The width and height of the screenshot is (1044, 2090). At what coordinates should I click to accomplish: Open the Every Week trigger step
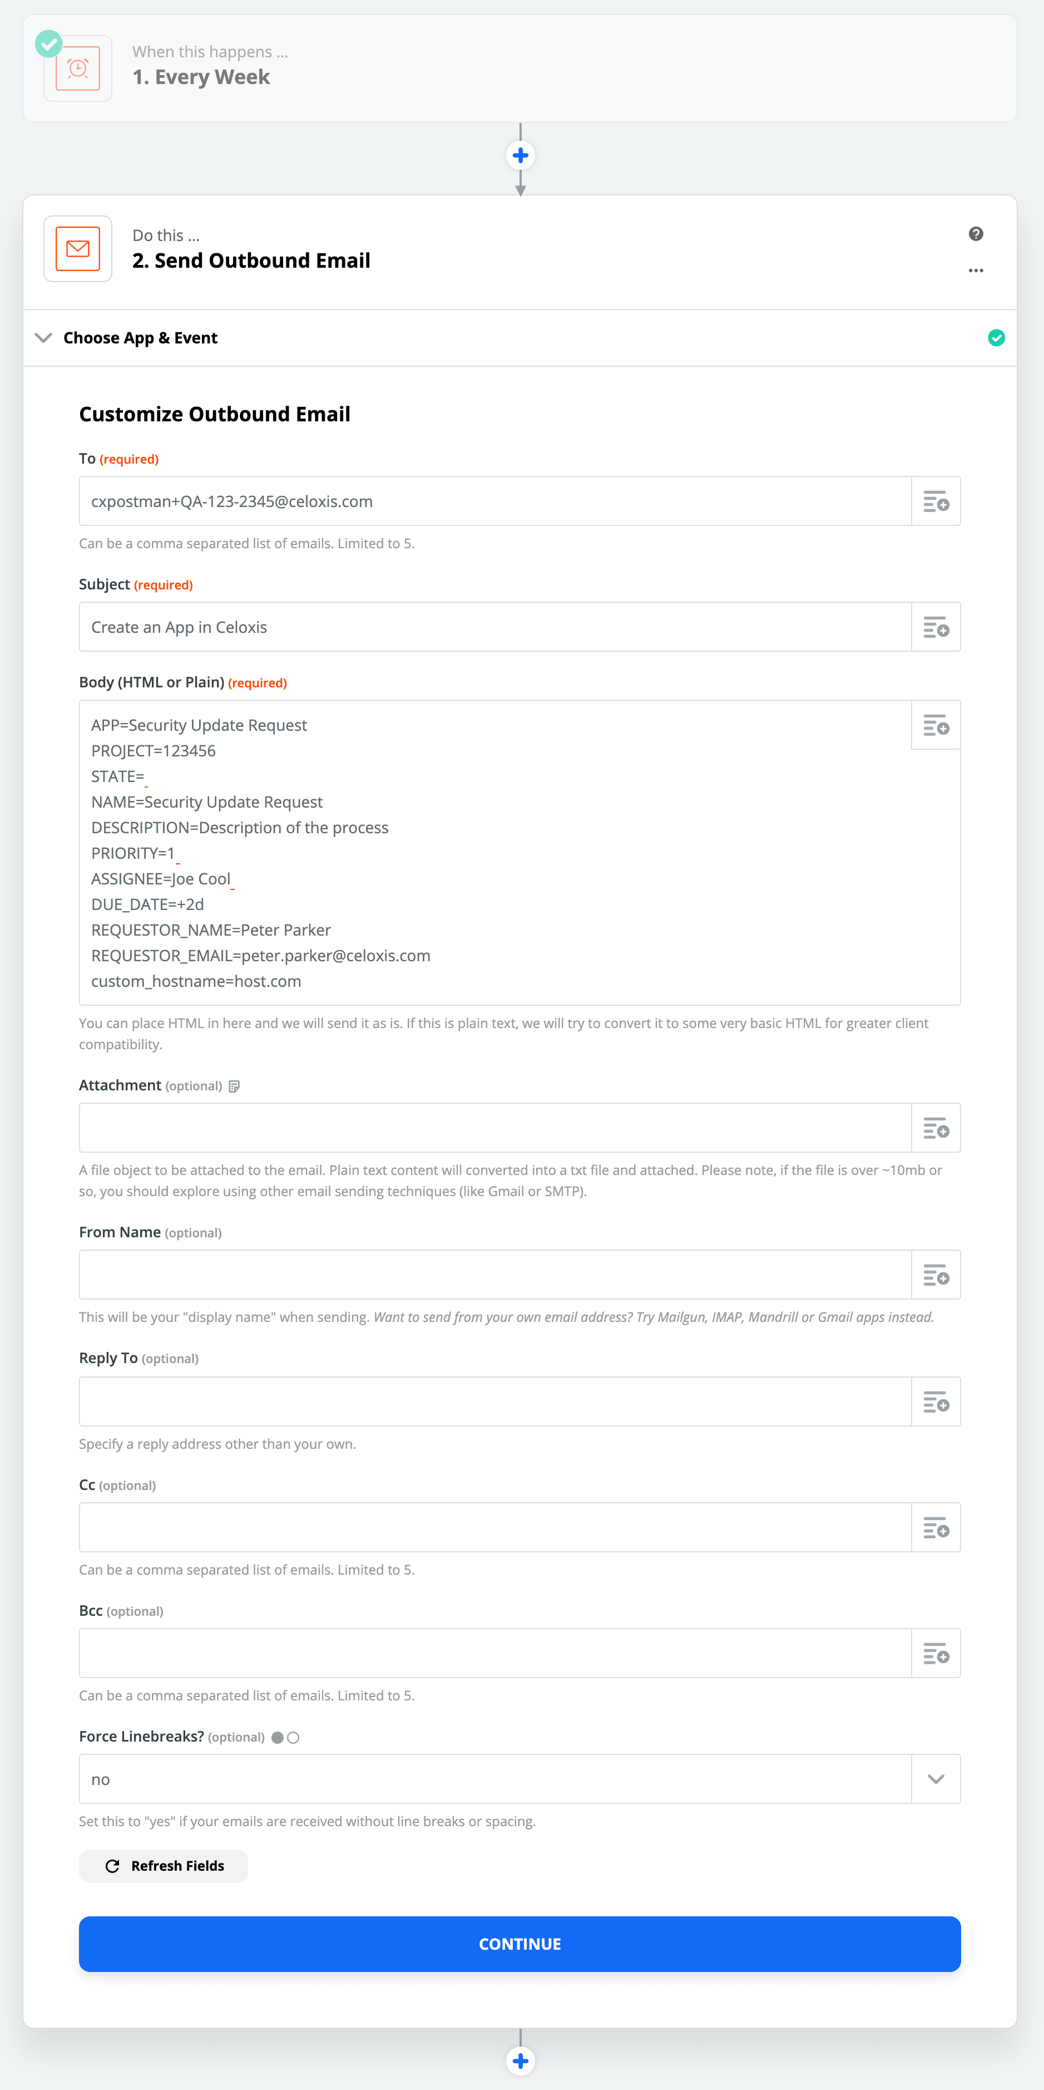tap(201, 76)
